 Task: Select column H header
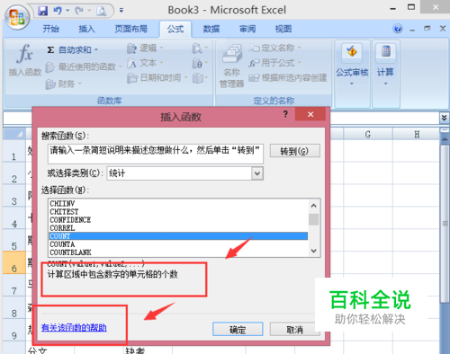pyautogui.click(x=417, y=135)
